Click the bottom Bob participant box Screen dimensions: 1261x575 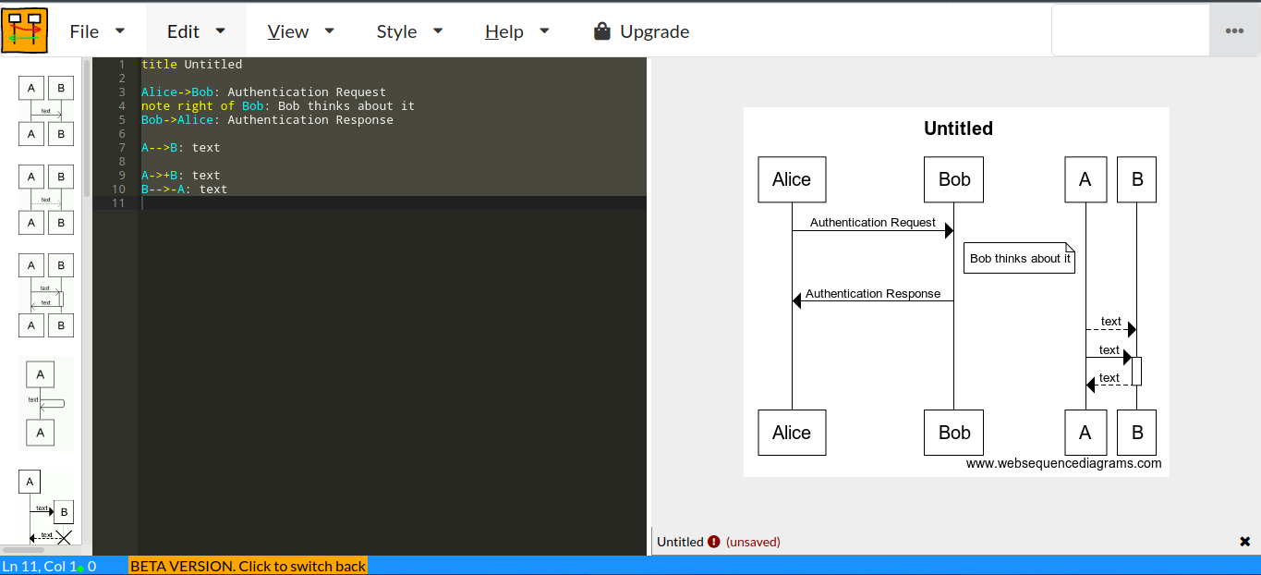tap(953, 433)
